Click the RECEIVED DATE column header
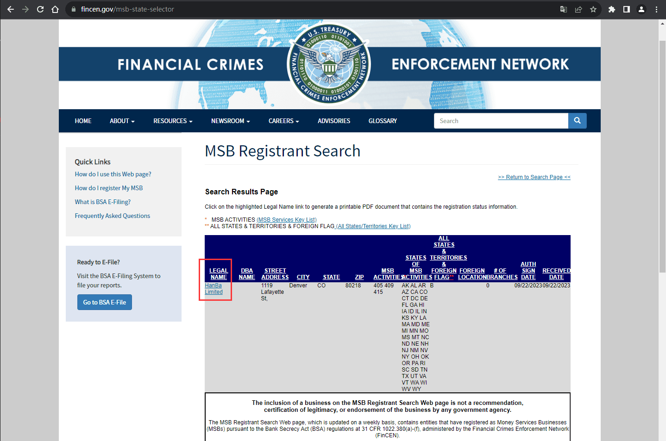The height and width of the screenshot is (441, 666). pyautogui.click(x=556, y=274)
